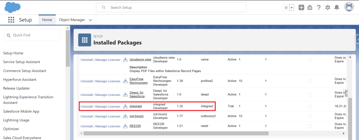Open Setup Home in the sidebar
Screen dimensions: 359x140
click(x=13, y=53)
